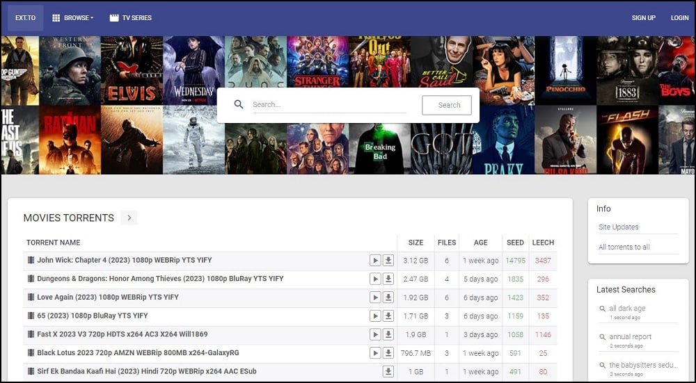
Task: Click the Better Call Saul poster thumbnail
Action: tap(441, 62)
